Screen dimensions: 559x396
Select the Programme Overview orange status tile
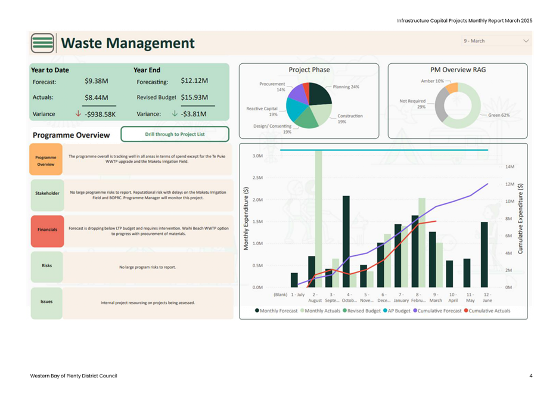pyautogui.click(x=46, y=160)
